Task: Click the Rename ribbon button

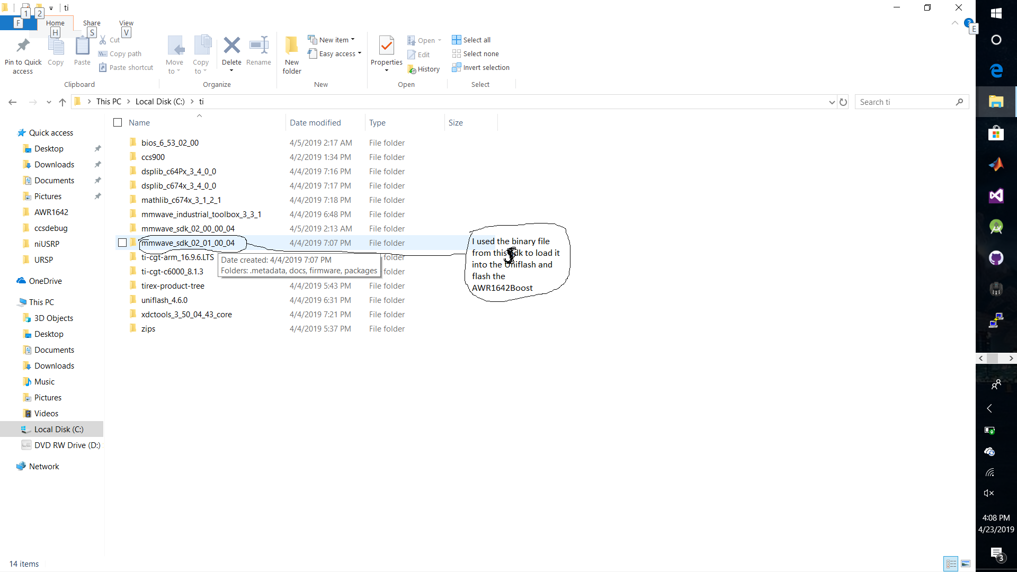Action: 258,51
